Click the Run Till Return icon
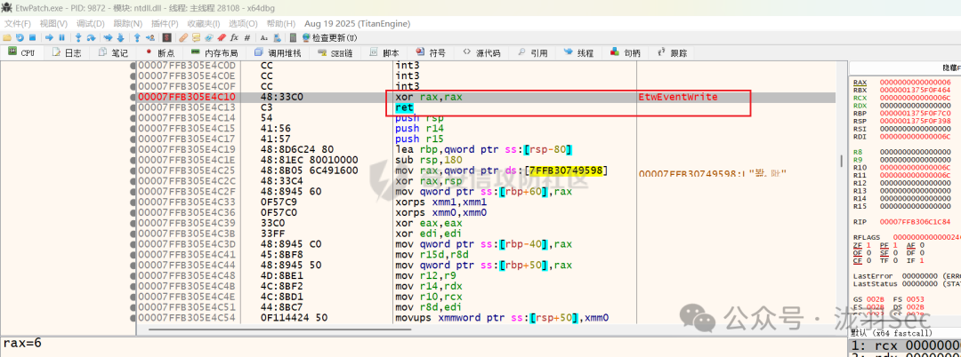This screenshot has width=961, height=357. (x=137, y=38)
